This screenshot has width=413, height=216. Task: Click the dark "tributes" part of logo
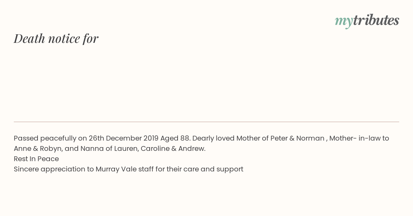pos(376,20)
